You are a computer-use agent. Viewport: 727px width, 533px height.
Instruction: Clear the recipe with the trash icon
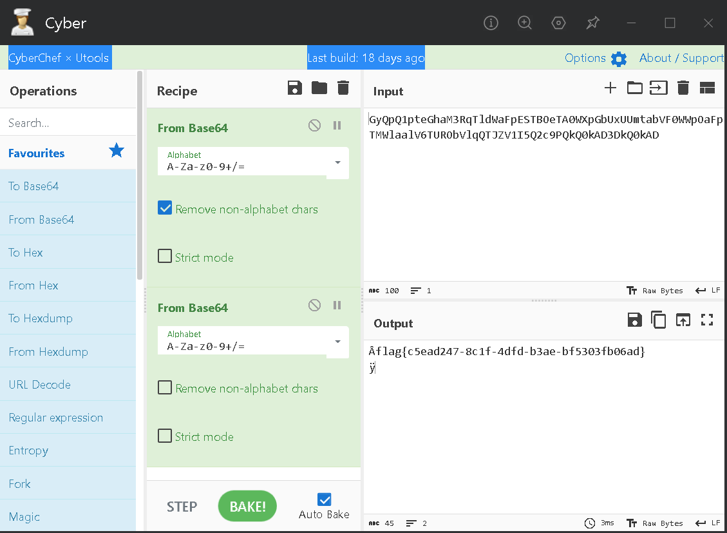click(343, 88)
